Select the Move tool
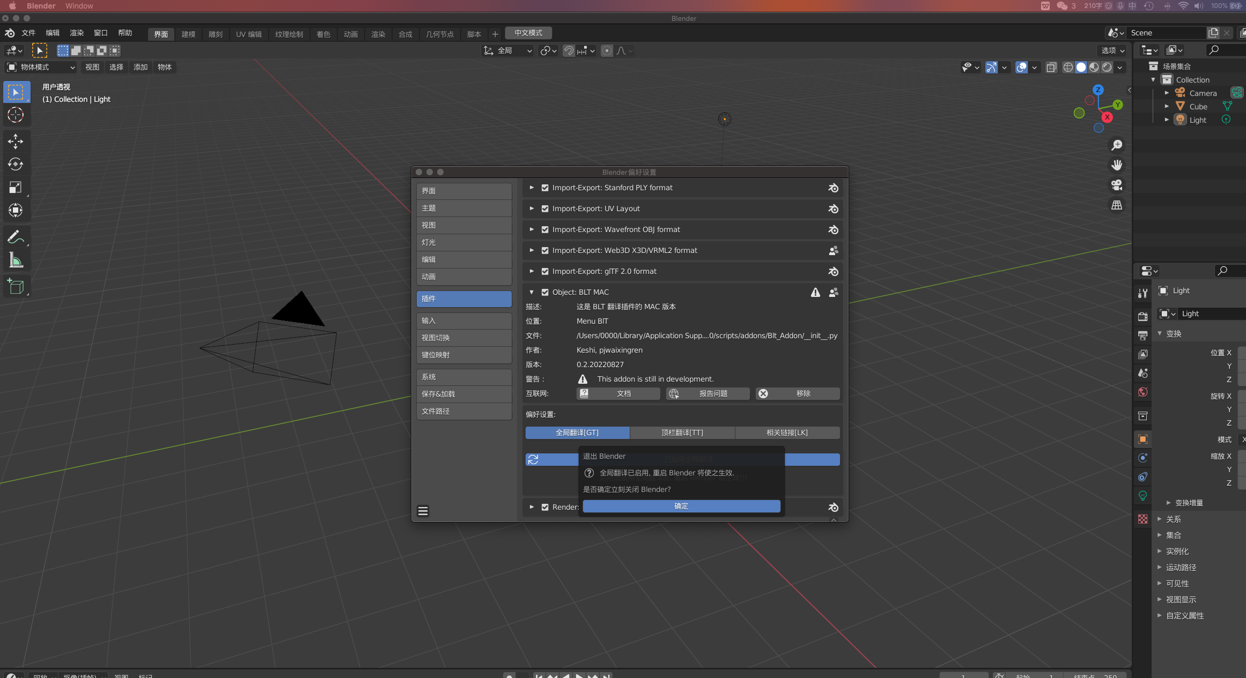1246x678 pixels. pyautogui.click(x=16, y=141)
